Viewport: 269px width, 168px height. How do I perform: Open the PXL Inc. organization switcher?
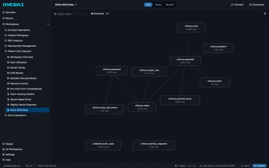[30, 166]
